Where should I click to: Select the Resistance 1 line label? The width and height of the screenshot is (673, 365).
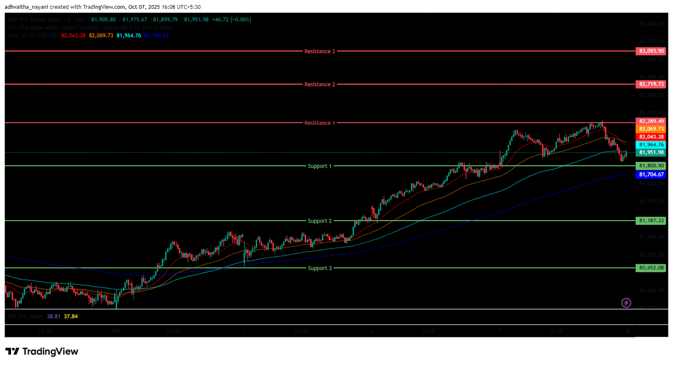320,123
